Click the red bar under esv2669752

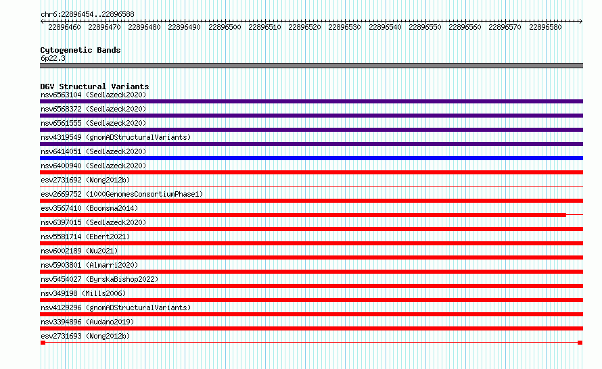pos(311,201)
